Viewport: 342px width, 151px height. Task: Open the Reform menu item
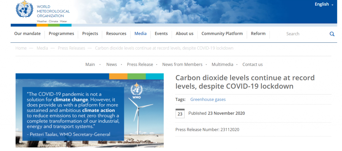[x=258, y=34]
